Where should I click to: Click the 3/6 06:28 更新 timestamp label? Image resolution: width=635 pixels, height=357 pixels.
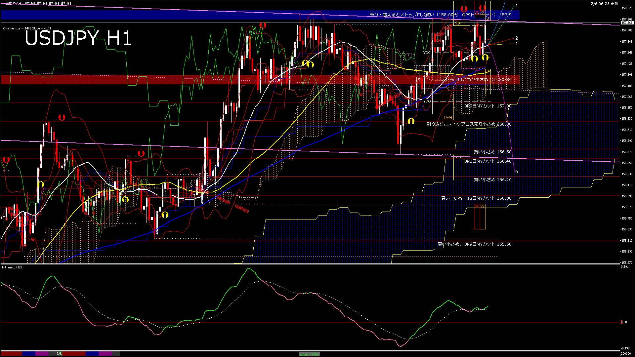coord(604,4)
